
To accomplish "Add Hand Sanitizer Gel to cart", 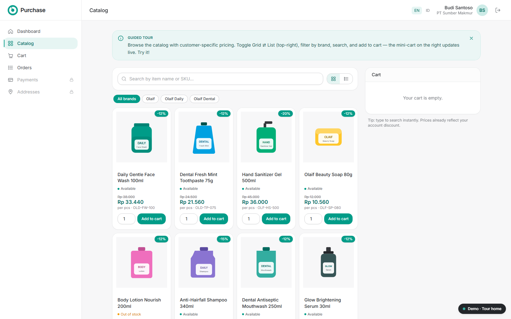I will tap(276, 219).
